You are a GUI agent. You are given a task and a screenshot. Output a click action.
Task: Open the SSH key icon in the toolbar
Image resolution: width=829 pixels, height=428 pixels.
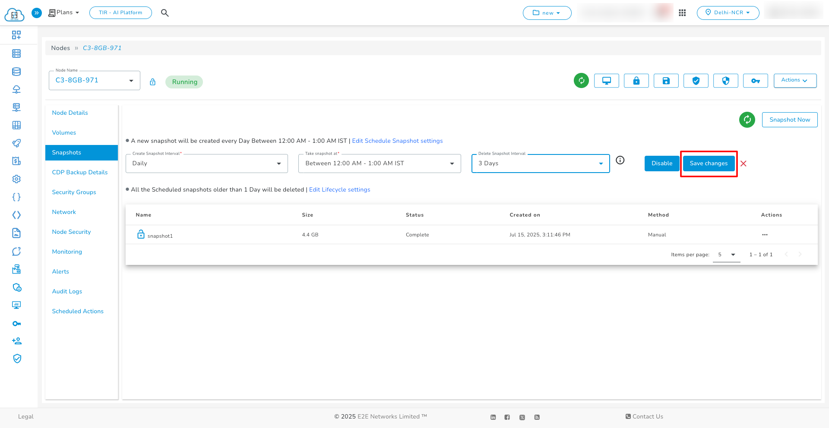point(755,80)
